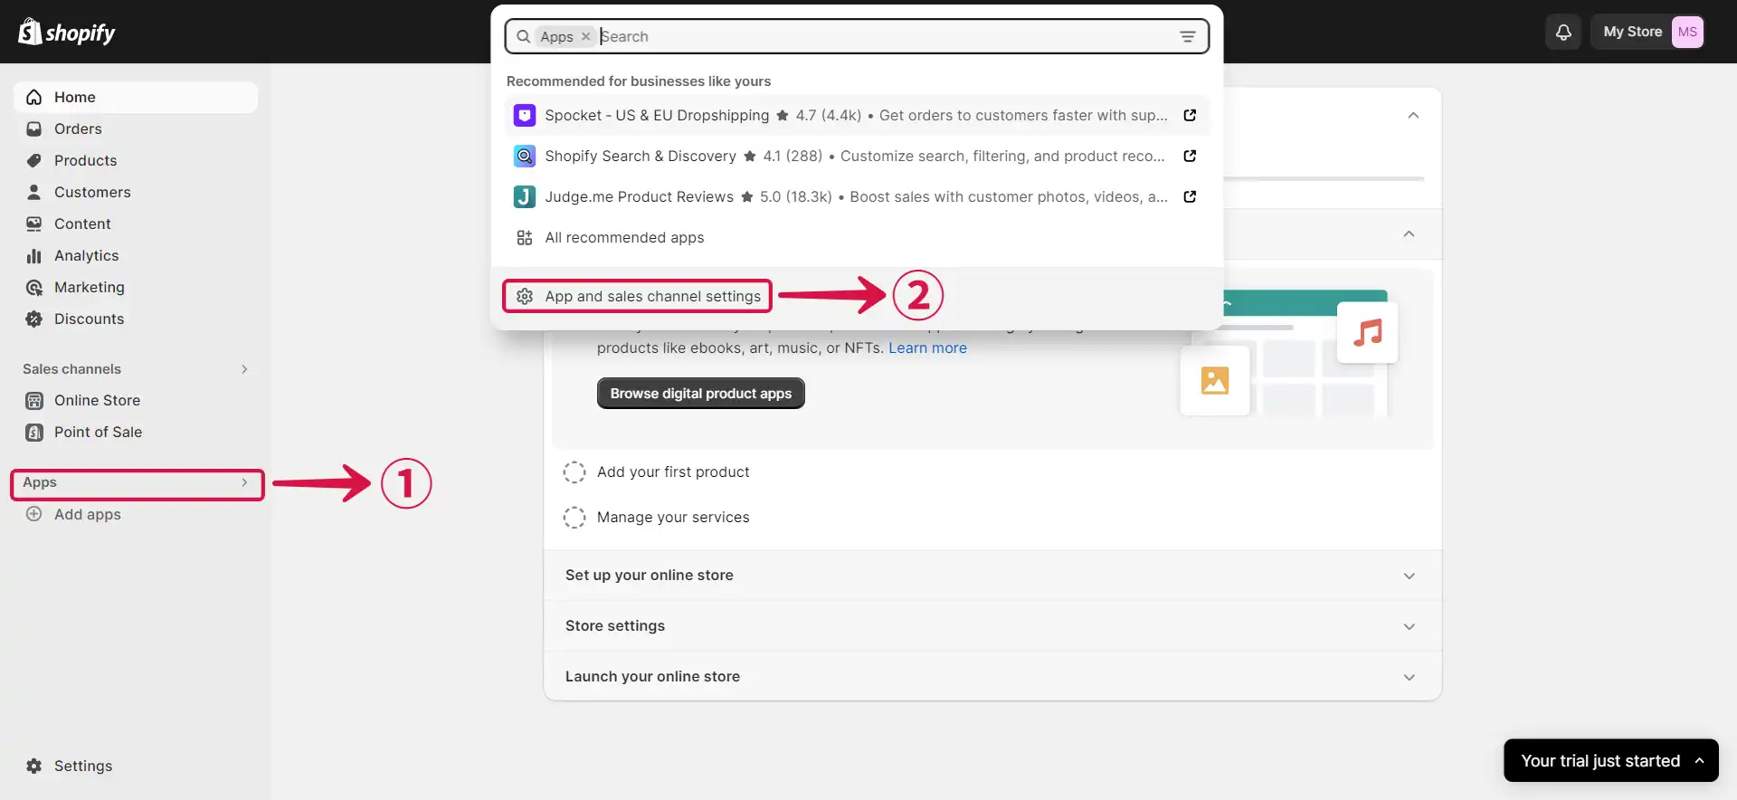Viewport: 1737px width, 800px height.
Task: Click the Discounts badge icon
Action: coord(34,319)
